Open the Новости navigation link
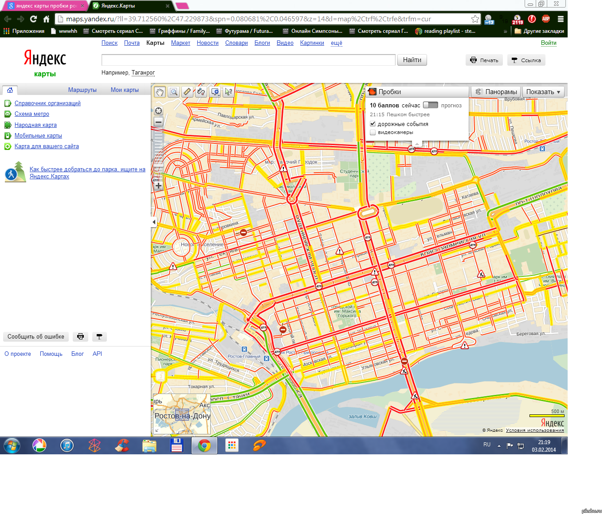The width and height of the screenshot is (604, 516). pos(208,43)
